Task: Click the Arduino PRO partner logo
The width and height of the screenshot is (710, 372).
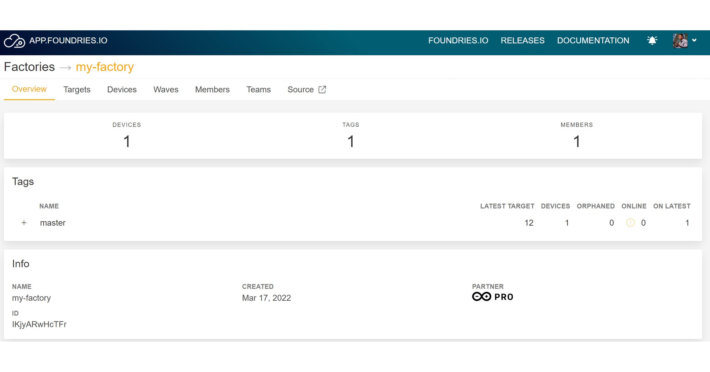Action: pos(492,297)
